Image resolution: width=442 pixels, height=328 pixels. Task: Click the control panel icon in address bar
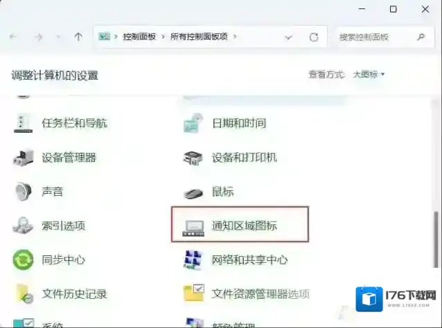click(104, 36)
